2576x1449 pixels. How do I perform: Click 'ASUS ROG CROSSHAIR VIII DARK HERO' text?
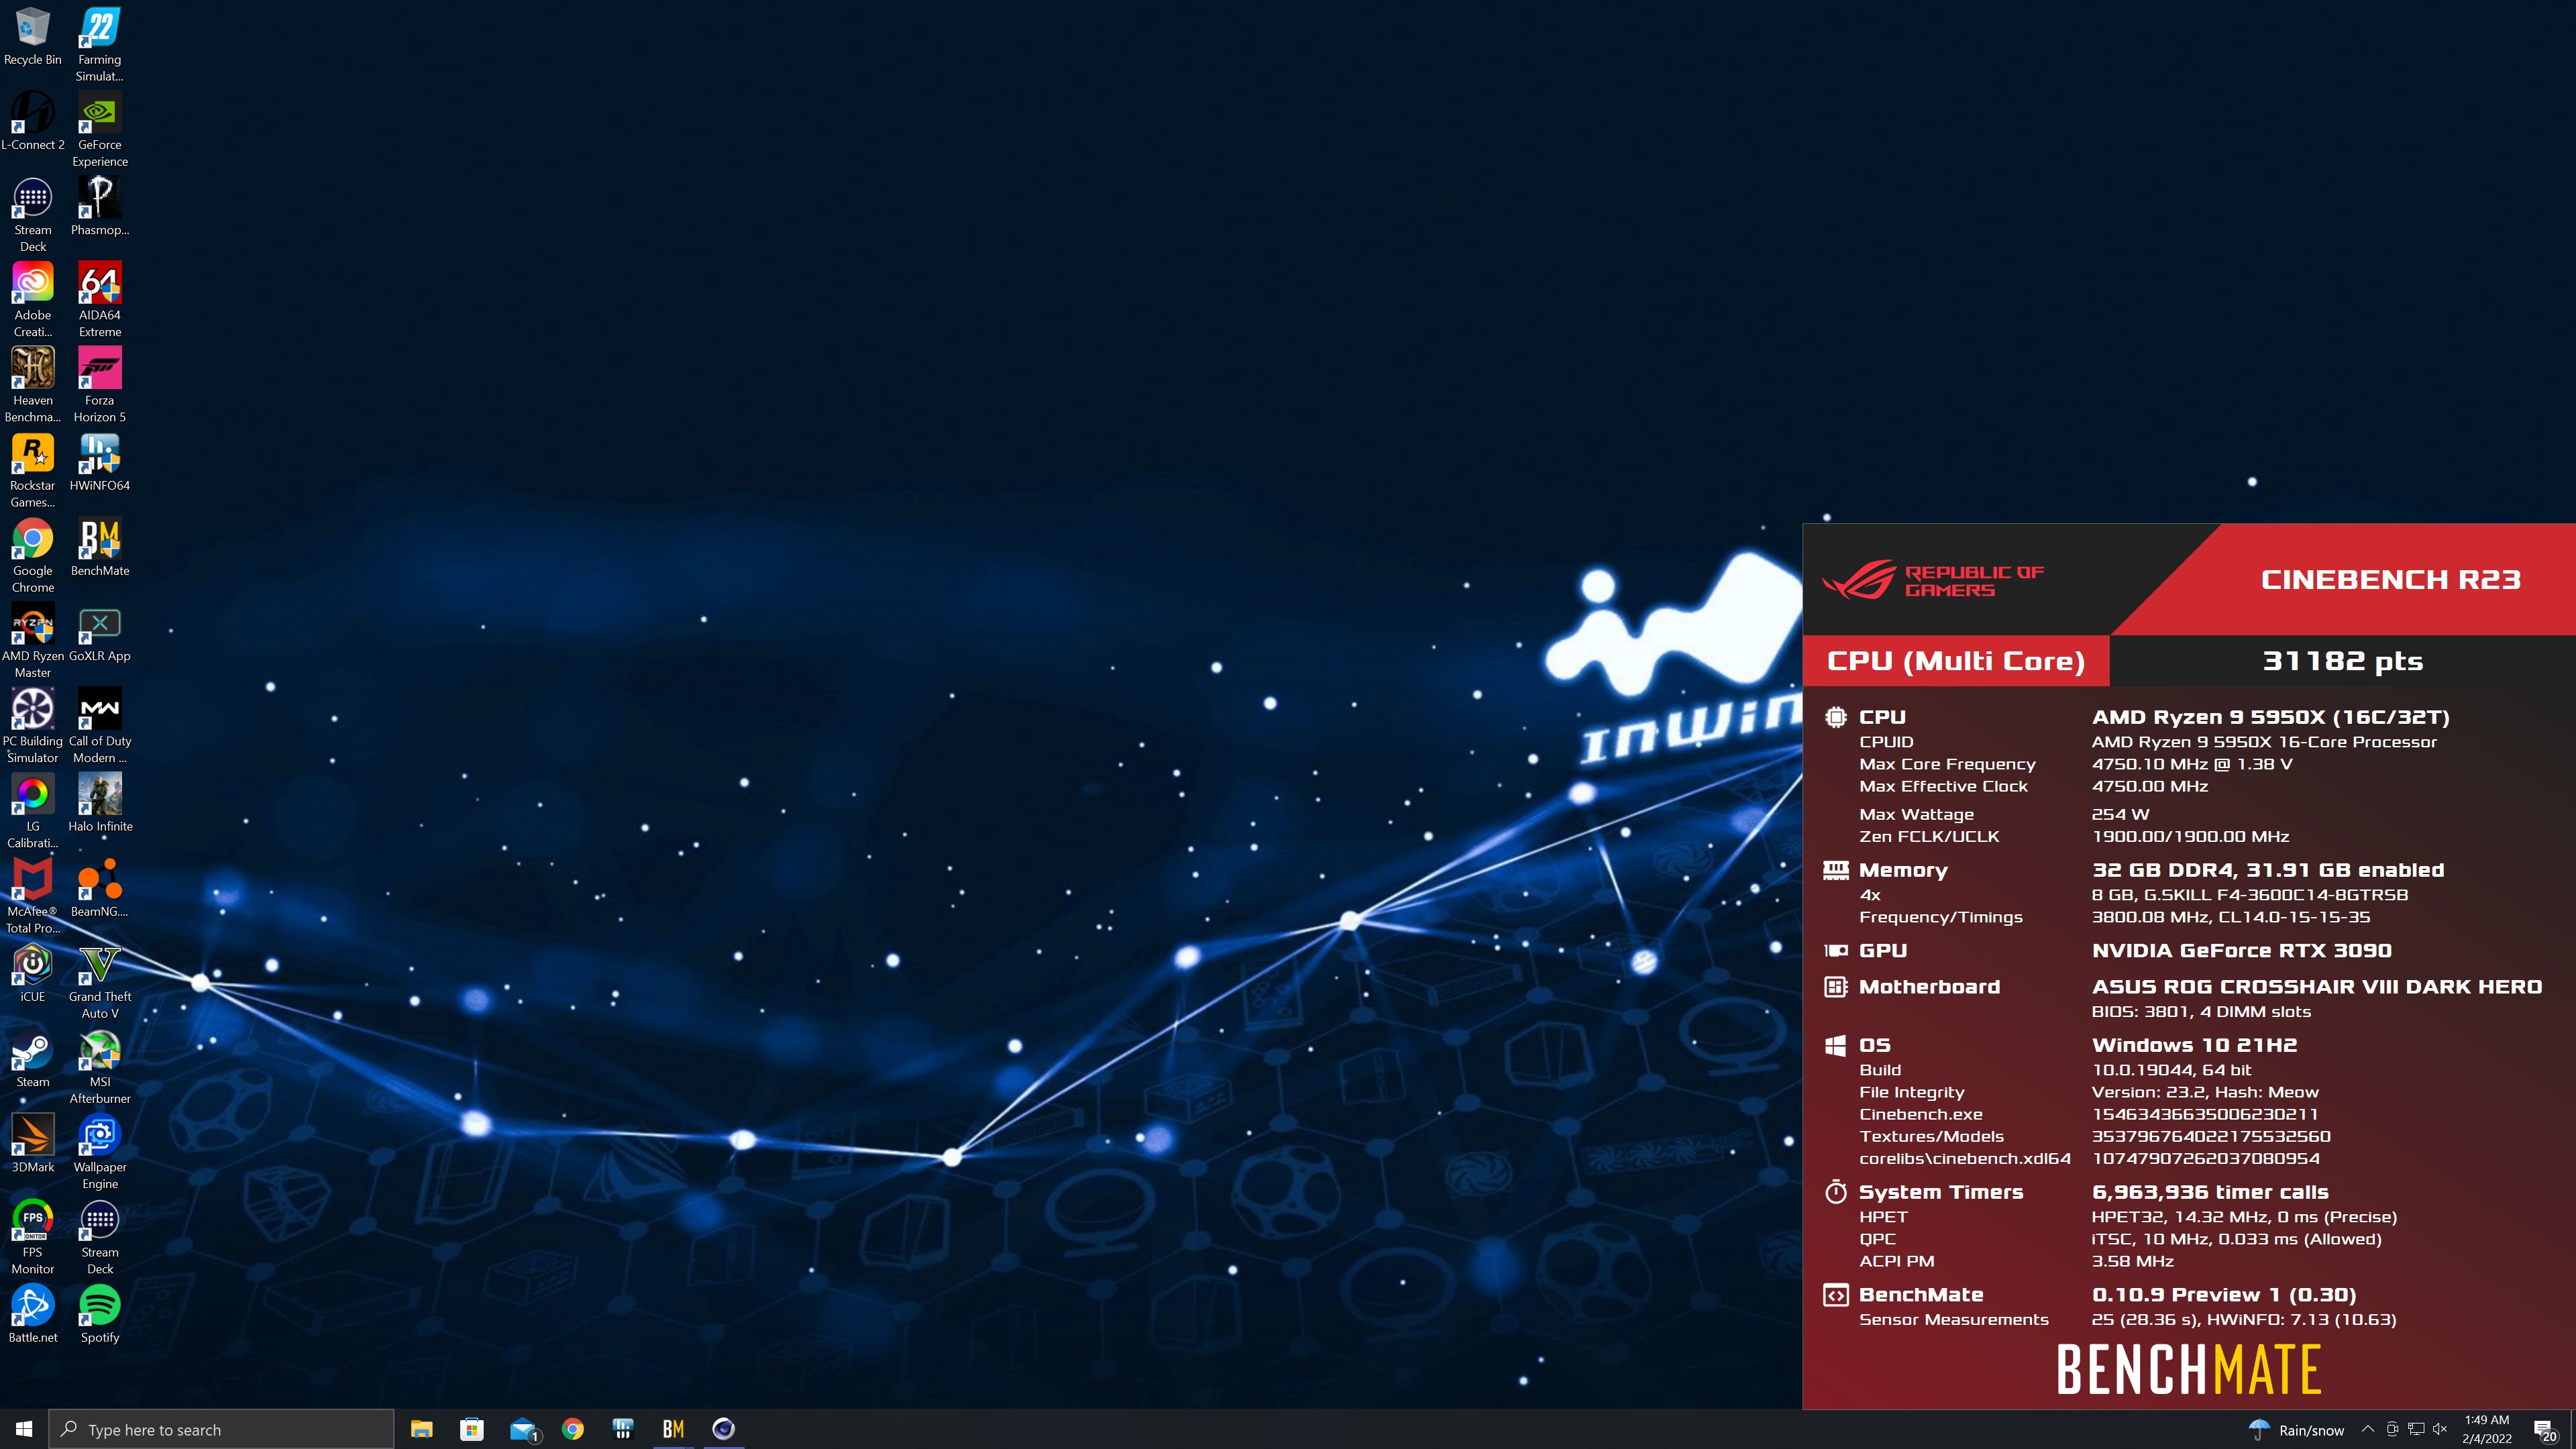2317,987
